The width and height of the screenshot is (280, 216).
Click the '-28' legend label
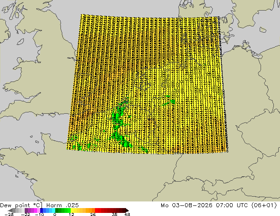(x=9, y=214)
